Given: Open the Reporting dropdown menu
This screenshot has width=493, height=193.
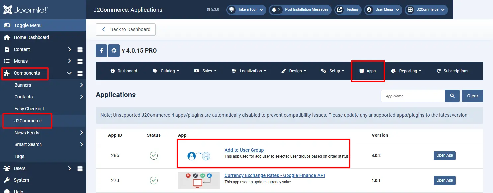Looking at the screenshot, I should pos(406,71).
